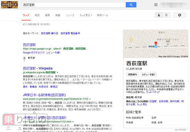Viewport: 190px width, 132px height.
Task: Switch to personal results person icon
Action: point(159,15)
